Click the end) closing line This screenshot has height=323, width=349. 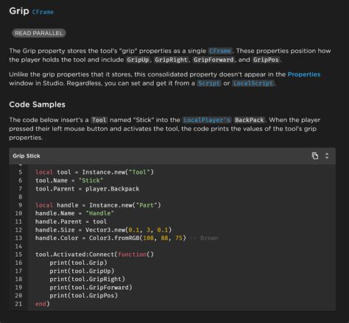coord(43,304)
